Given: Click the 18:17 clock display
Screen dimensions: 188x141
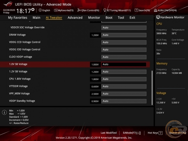Looking at the screenshot, I should (x=23, y=11).
